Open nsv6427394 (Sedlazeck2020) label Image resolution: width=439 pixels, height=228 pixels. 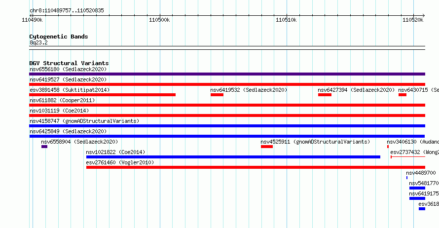click(x=356, y=90)
